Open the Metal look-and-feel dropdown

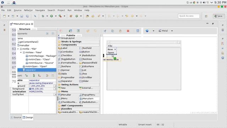(x=172, y=31)
